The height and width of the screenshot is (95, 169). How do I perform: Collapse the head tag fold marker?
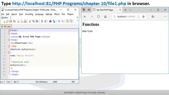point(9,34)
